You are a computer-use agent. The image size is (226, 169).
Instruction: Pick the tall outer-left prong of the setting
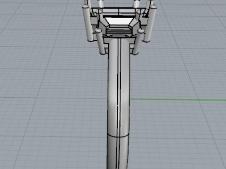pos(88,23)
